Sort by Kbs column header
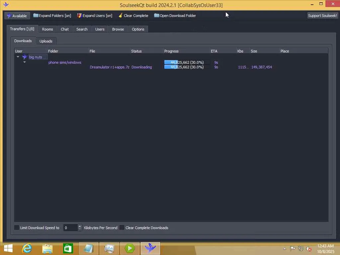Screen dimensions: 340x255 243,51
